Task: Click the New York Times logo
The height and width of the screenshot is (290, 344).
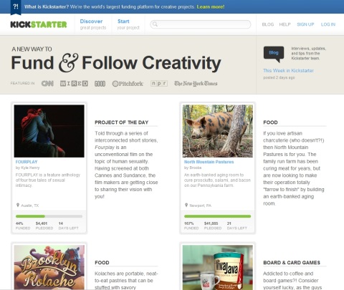Action: (196, 83)
